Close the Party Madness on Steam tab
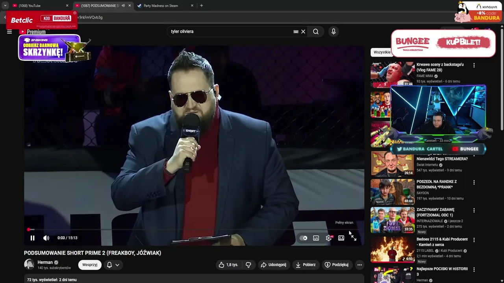The image size is (504, 283). 192,6
